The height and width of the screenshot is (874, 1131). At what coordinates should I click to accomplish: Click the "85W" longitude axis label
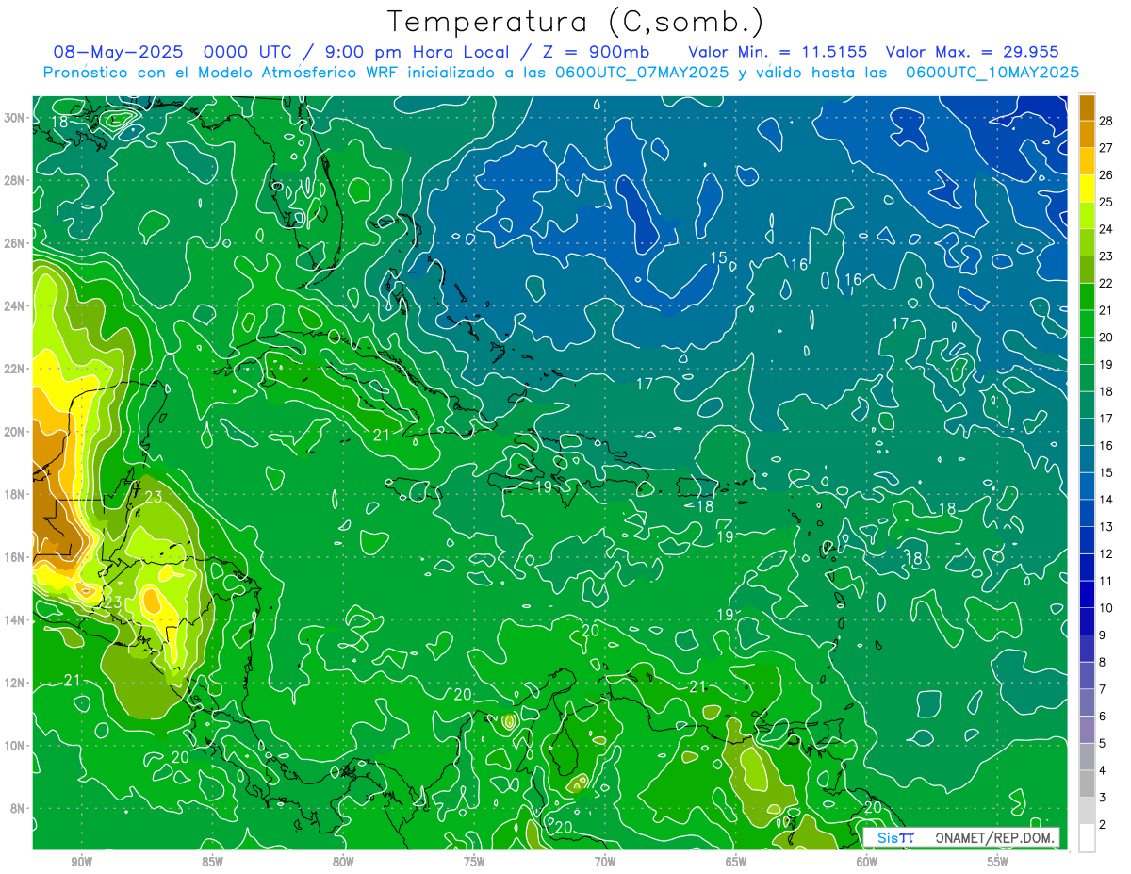[212, 862]
